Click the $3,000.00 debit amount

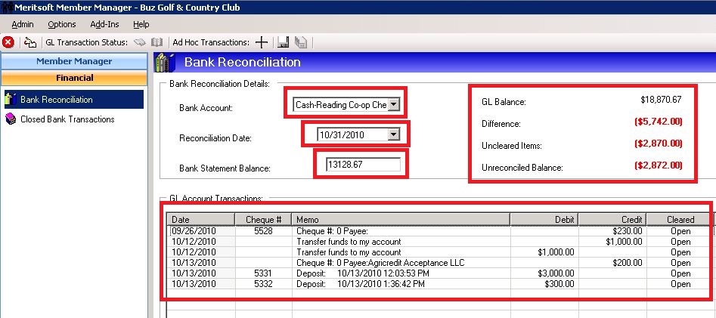coord(556,273)
